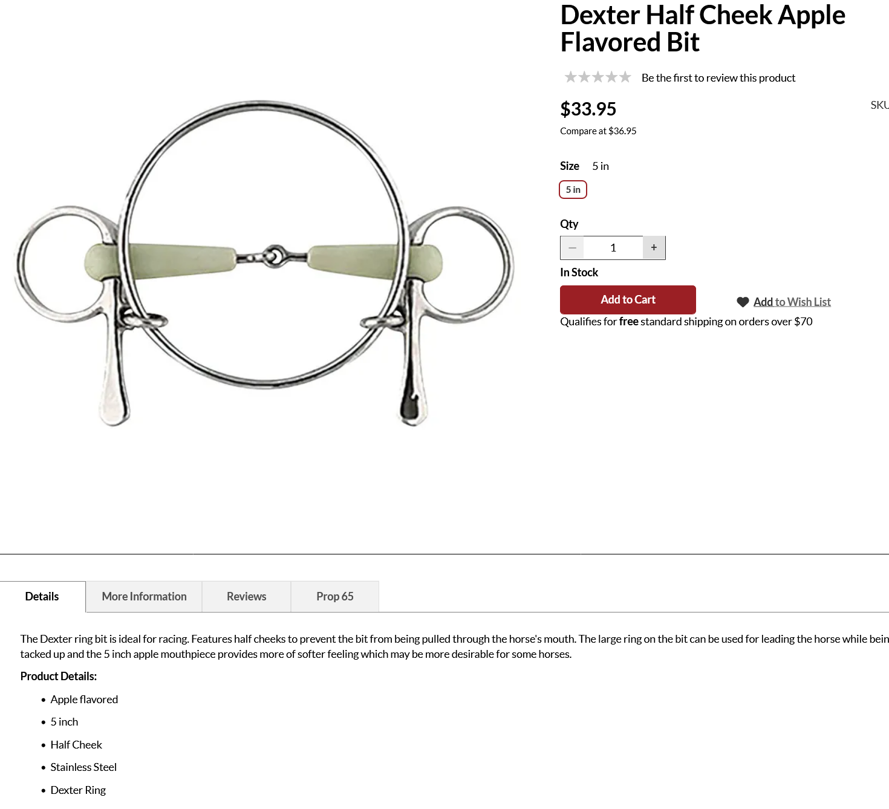Add the bit to cart
The height and width of the screenshot is (809, 889).
pyautogui.click(x=628, y=300)
